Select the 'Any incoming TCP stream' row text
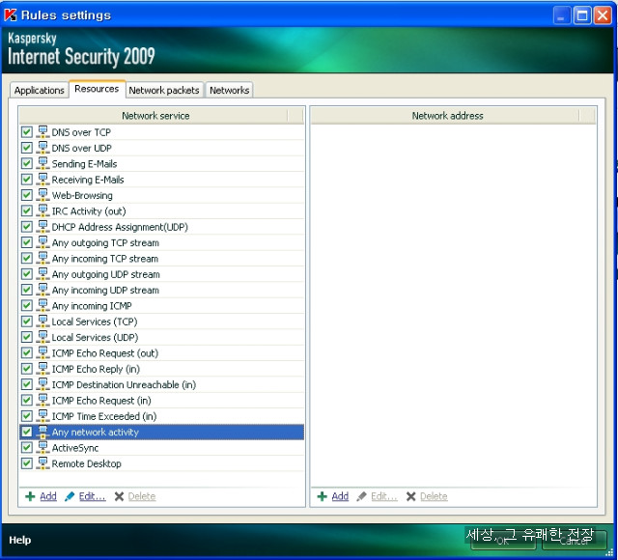The width and height of the screenshot is (618, 560). pos(105,259)
